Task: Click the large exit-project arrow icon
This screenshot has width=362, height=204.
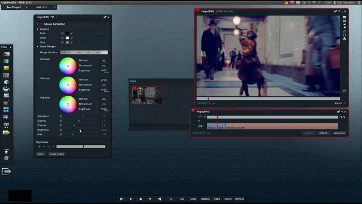Action: (x=6, y=172)
